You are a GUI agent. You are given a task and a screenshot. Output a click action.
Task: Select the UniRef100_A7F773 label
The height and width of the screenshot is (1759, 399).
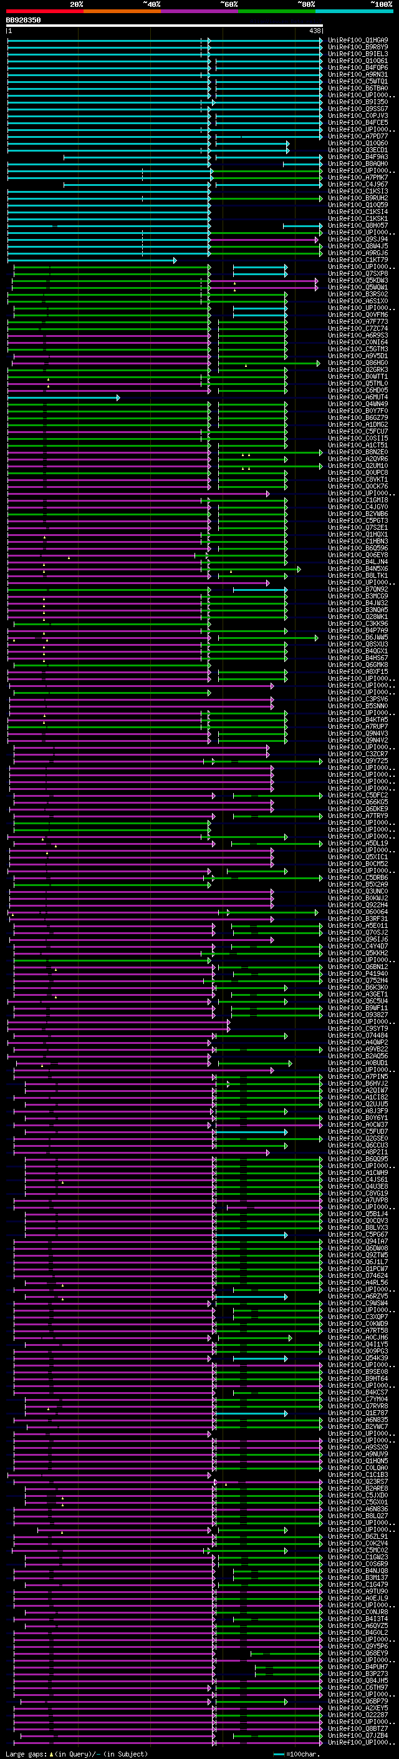[357, 321]
